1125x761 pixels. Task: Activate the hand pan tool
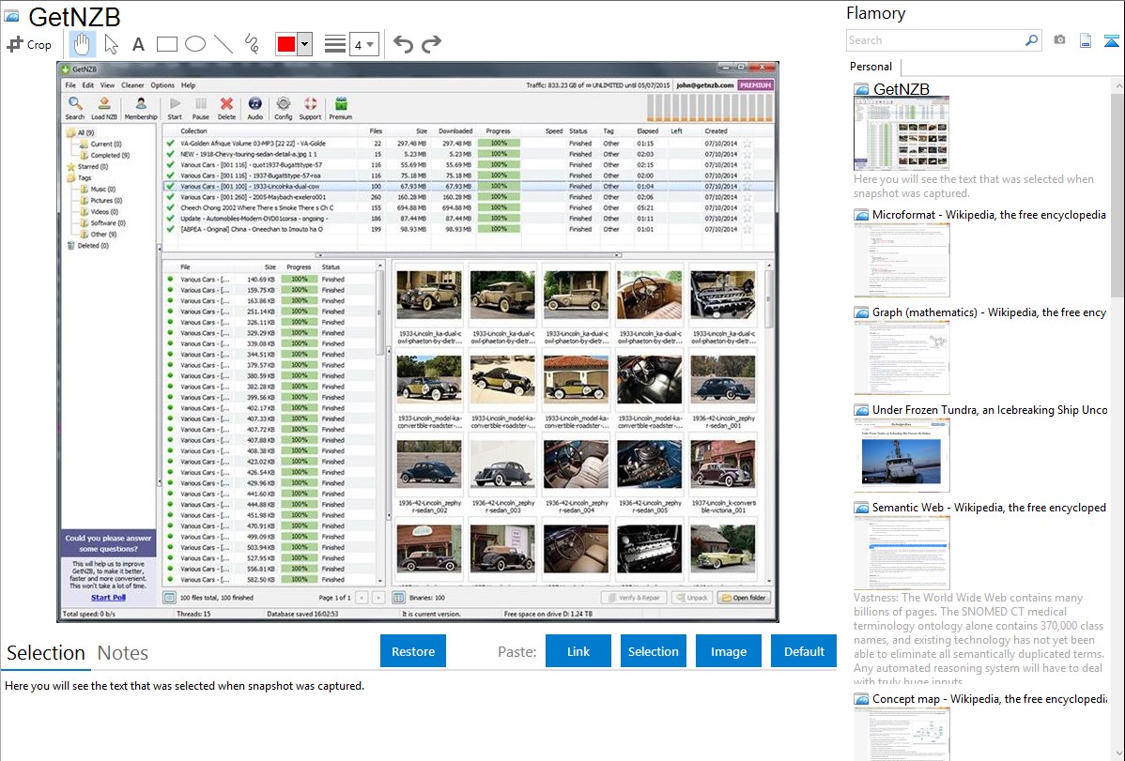pos(82,44)
